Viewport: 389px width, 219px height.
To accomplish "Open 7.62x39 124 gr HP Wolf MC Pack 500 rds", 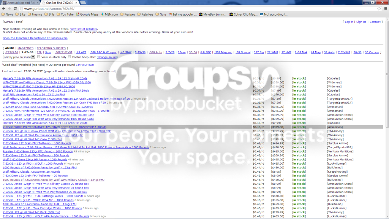I will click(x=31, y=212).
